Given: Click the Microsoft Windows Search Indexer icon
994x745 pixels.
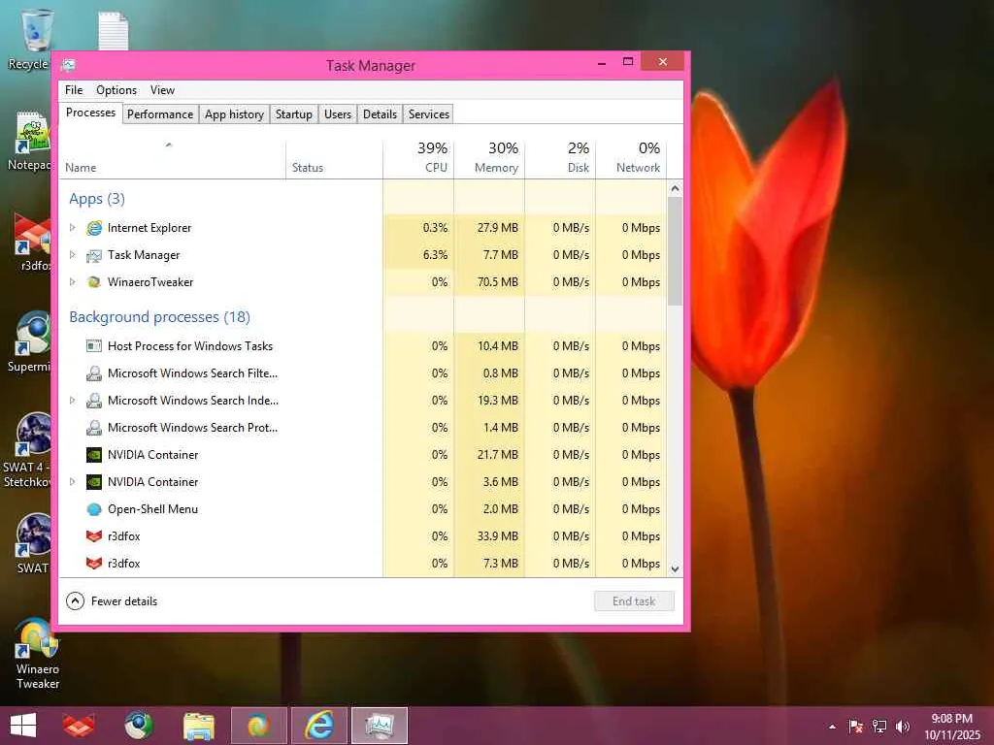Looking at the screenshot, I should click(x=94, y=401).
